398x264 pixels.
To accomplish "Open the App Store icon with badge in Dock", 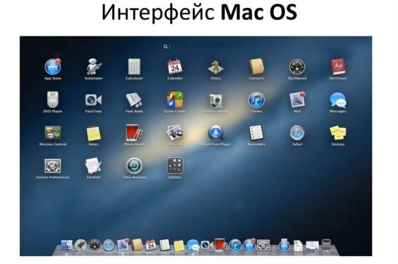I will pyautogui.click(x=249, y=245).
